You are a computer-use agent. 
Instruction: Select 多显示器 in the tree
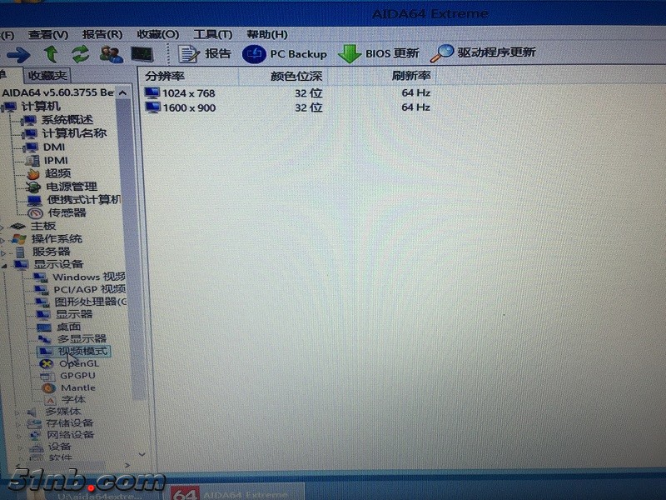82,339
